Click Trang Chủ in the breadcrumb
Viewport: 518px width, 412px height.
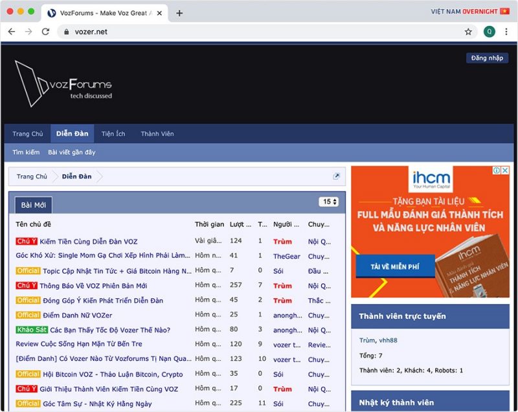pyautogui.click(x=32, y=177)
